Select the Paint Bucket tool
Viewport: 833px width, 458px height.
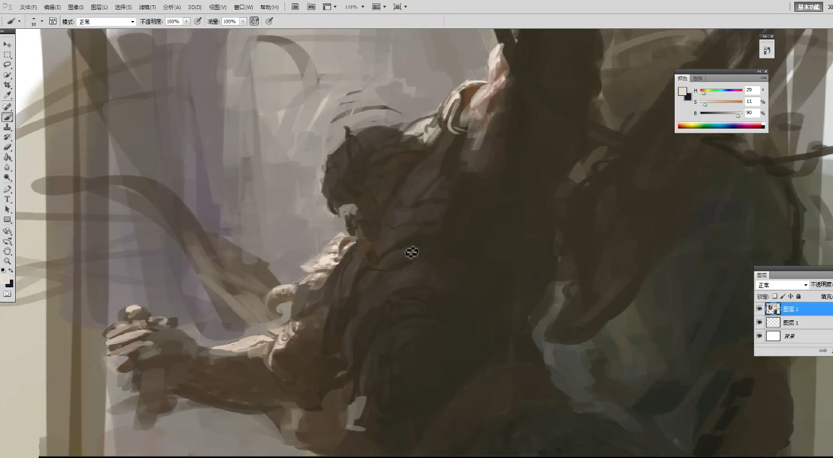tap(8, 157)
